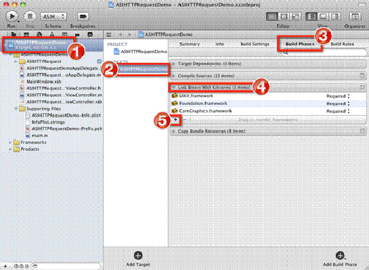Expand the Products group
Viewport: 369px width, 270px height.
pos(10,149)
